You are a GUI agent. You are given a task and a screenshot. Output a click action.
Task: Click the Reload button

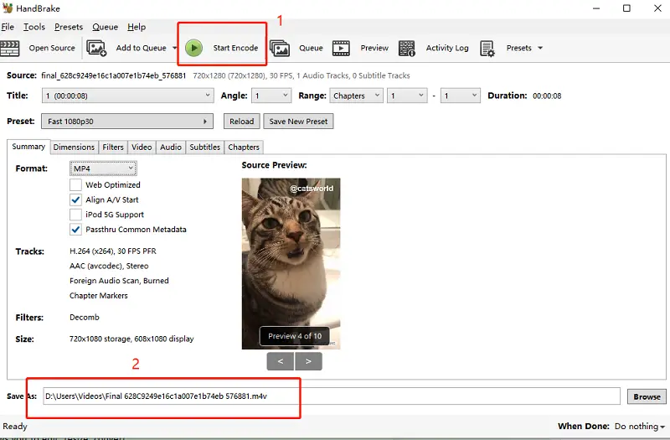tap(242, 122)
